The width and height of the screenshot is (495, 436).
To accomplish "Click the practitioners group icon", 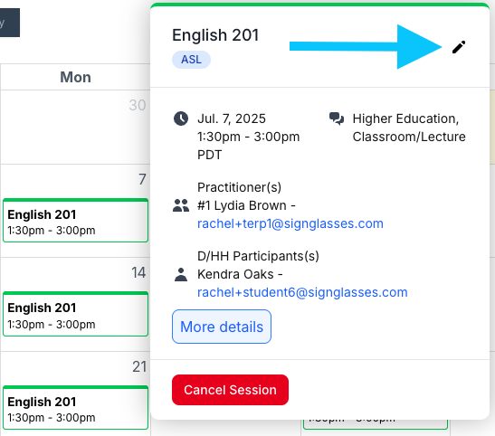I will point(181,205).
